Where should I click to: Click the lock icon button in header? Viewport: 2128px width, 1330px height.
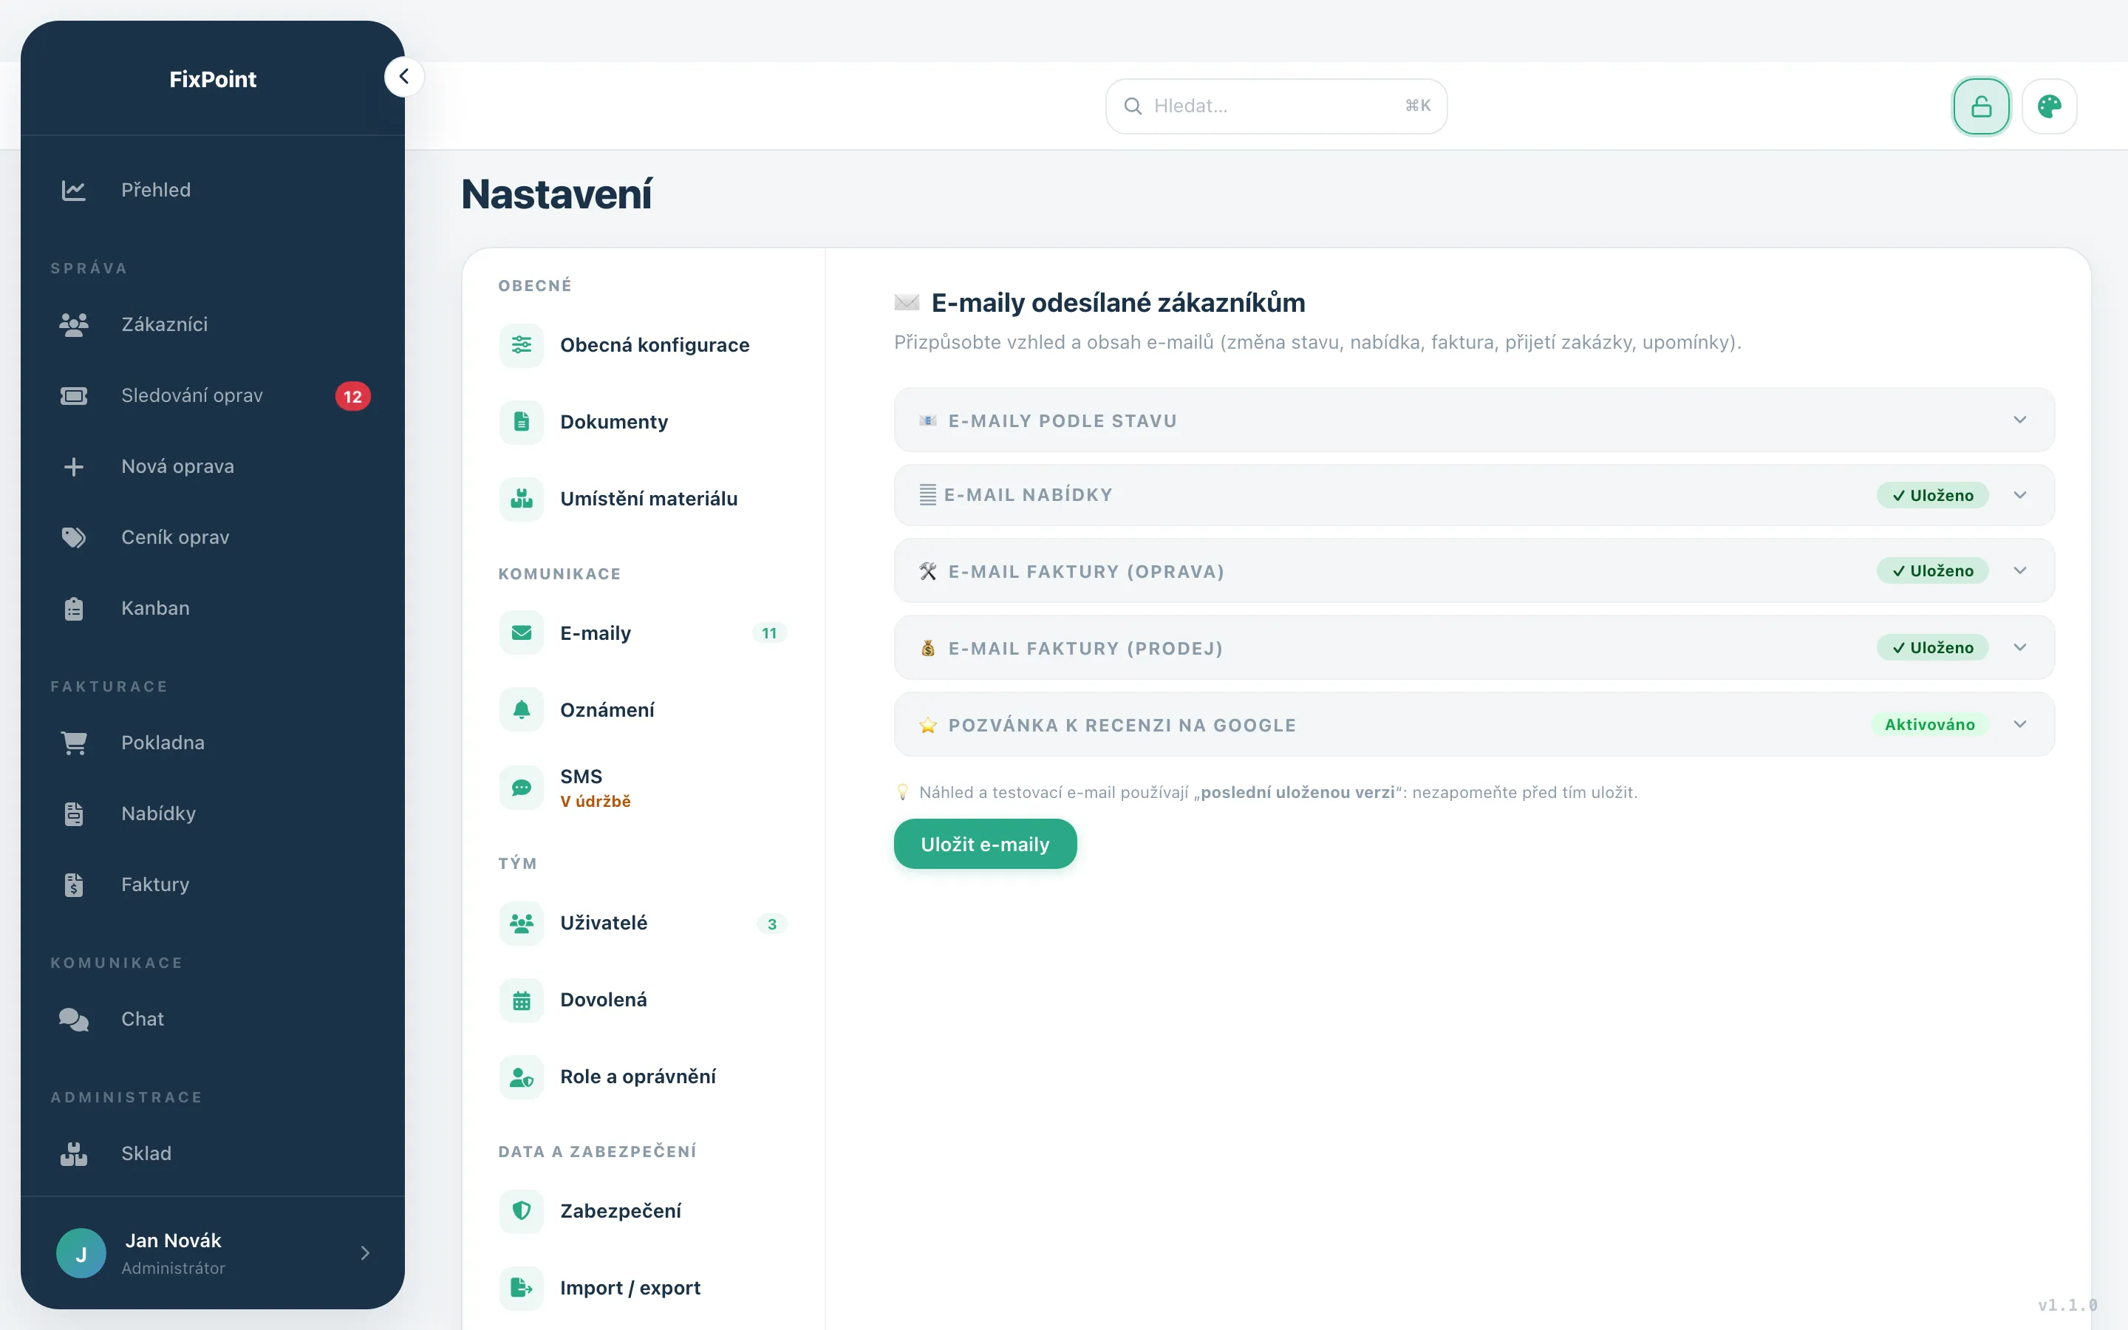click(1981, 106)
